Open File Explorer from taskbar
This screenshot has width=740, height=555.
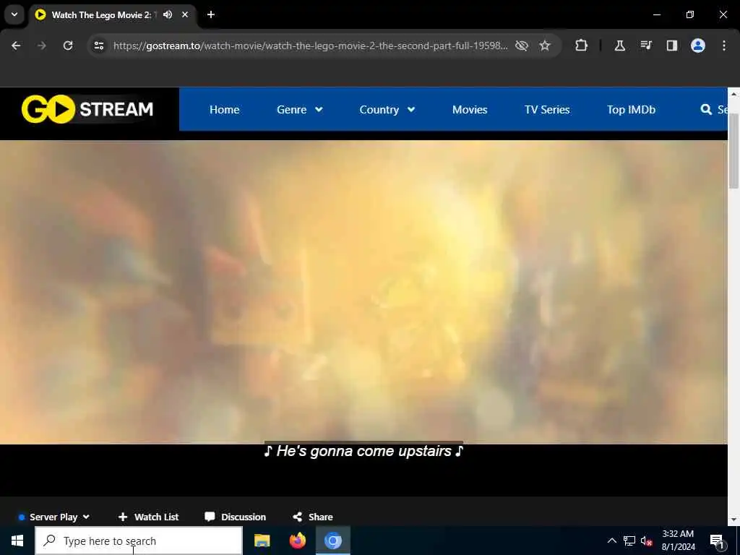pos(262,541)
